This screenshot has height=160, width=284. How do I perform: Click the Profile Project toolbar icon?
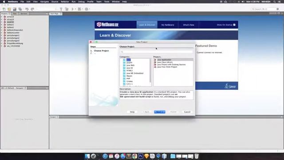[x=87, y=9]
